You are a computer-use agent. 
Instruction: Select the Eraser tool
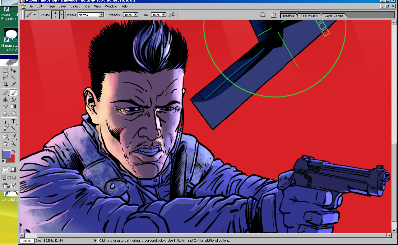pos(5,106)
